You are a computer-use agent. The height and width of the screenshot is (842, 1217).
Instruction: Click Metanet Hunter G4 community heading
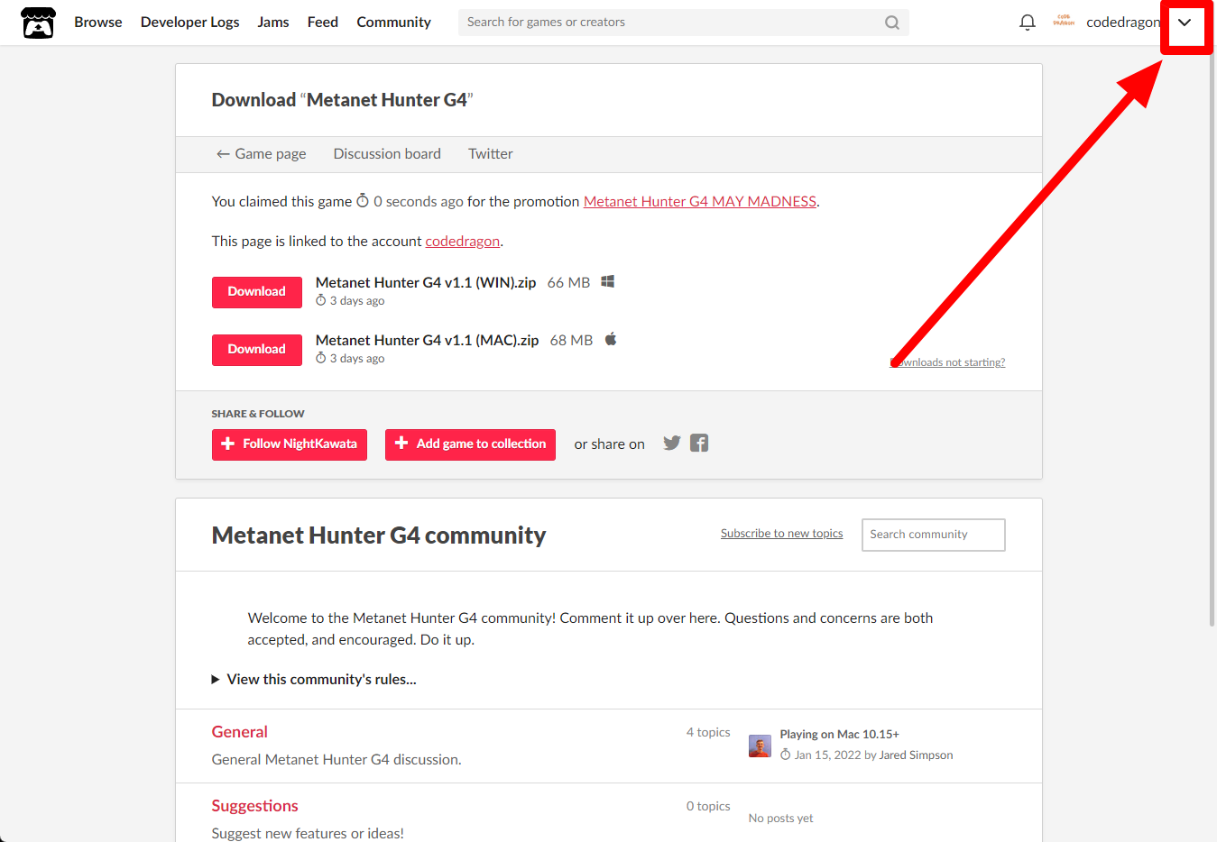coord(379,535)
